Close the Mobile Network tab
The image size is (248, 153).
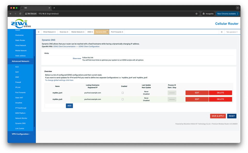(84, 32)
